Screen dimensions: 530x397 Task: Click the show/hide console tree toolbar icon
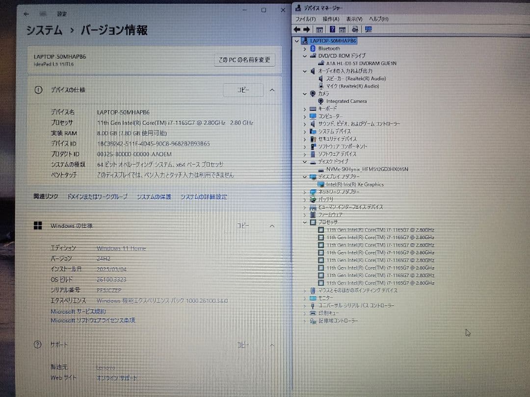pos(319,30)
